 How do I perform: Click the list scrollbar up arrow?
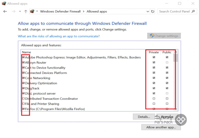coord(176,52)
